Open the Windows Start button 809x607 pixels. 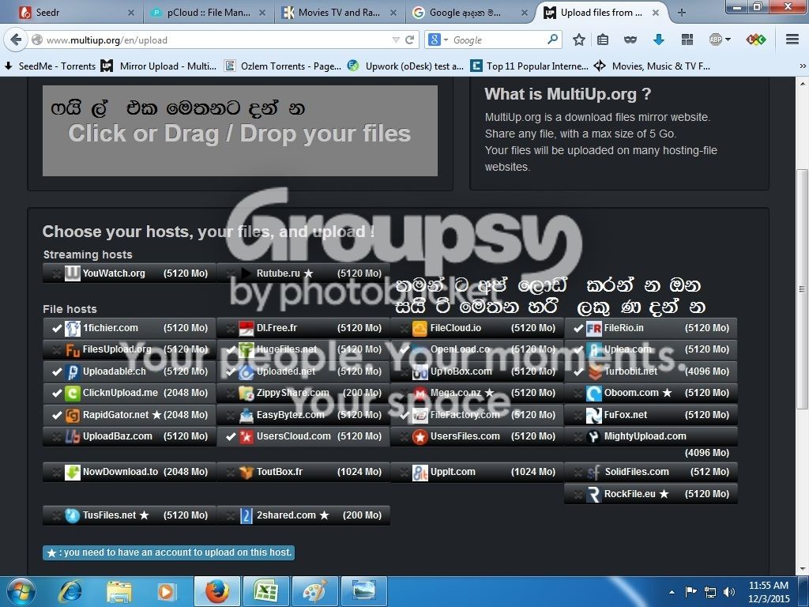click(x=20, y=591)
